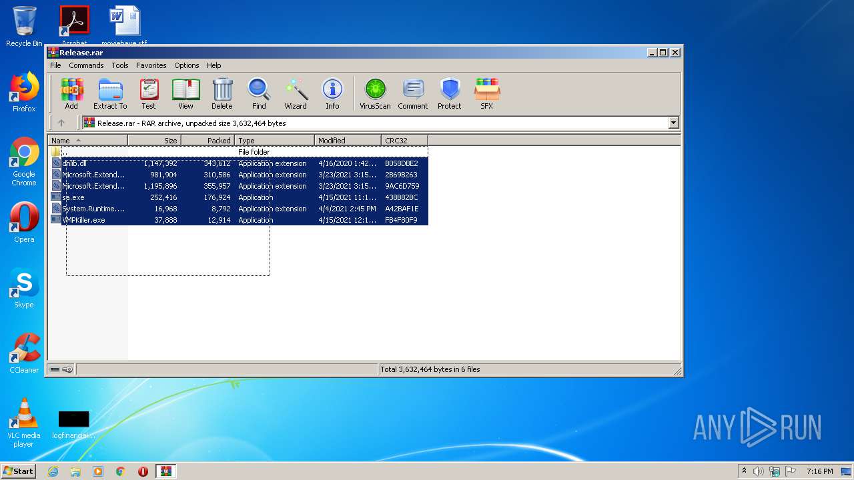Open the black logfinandal desktop file
The height and width of the screenshot is (480, 854).
pyautogui.click(x=73, y=425)
